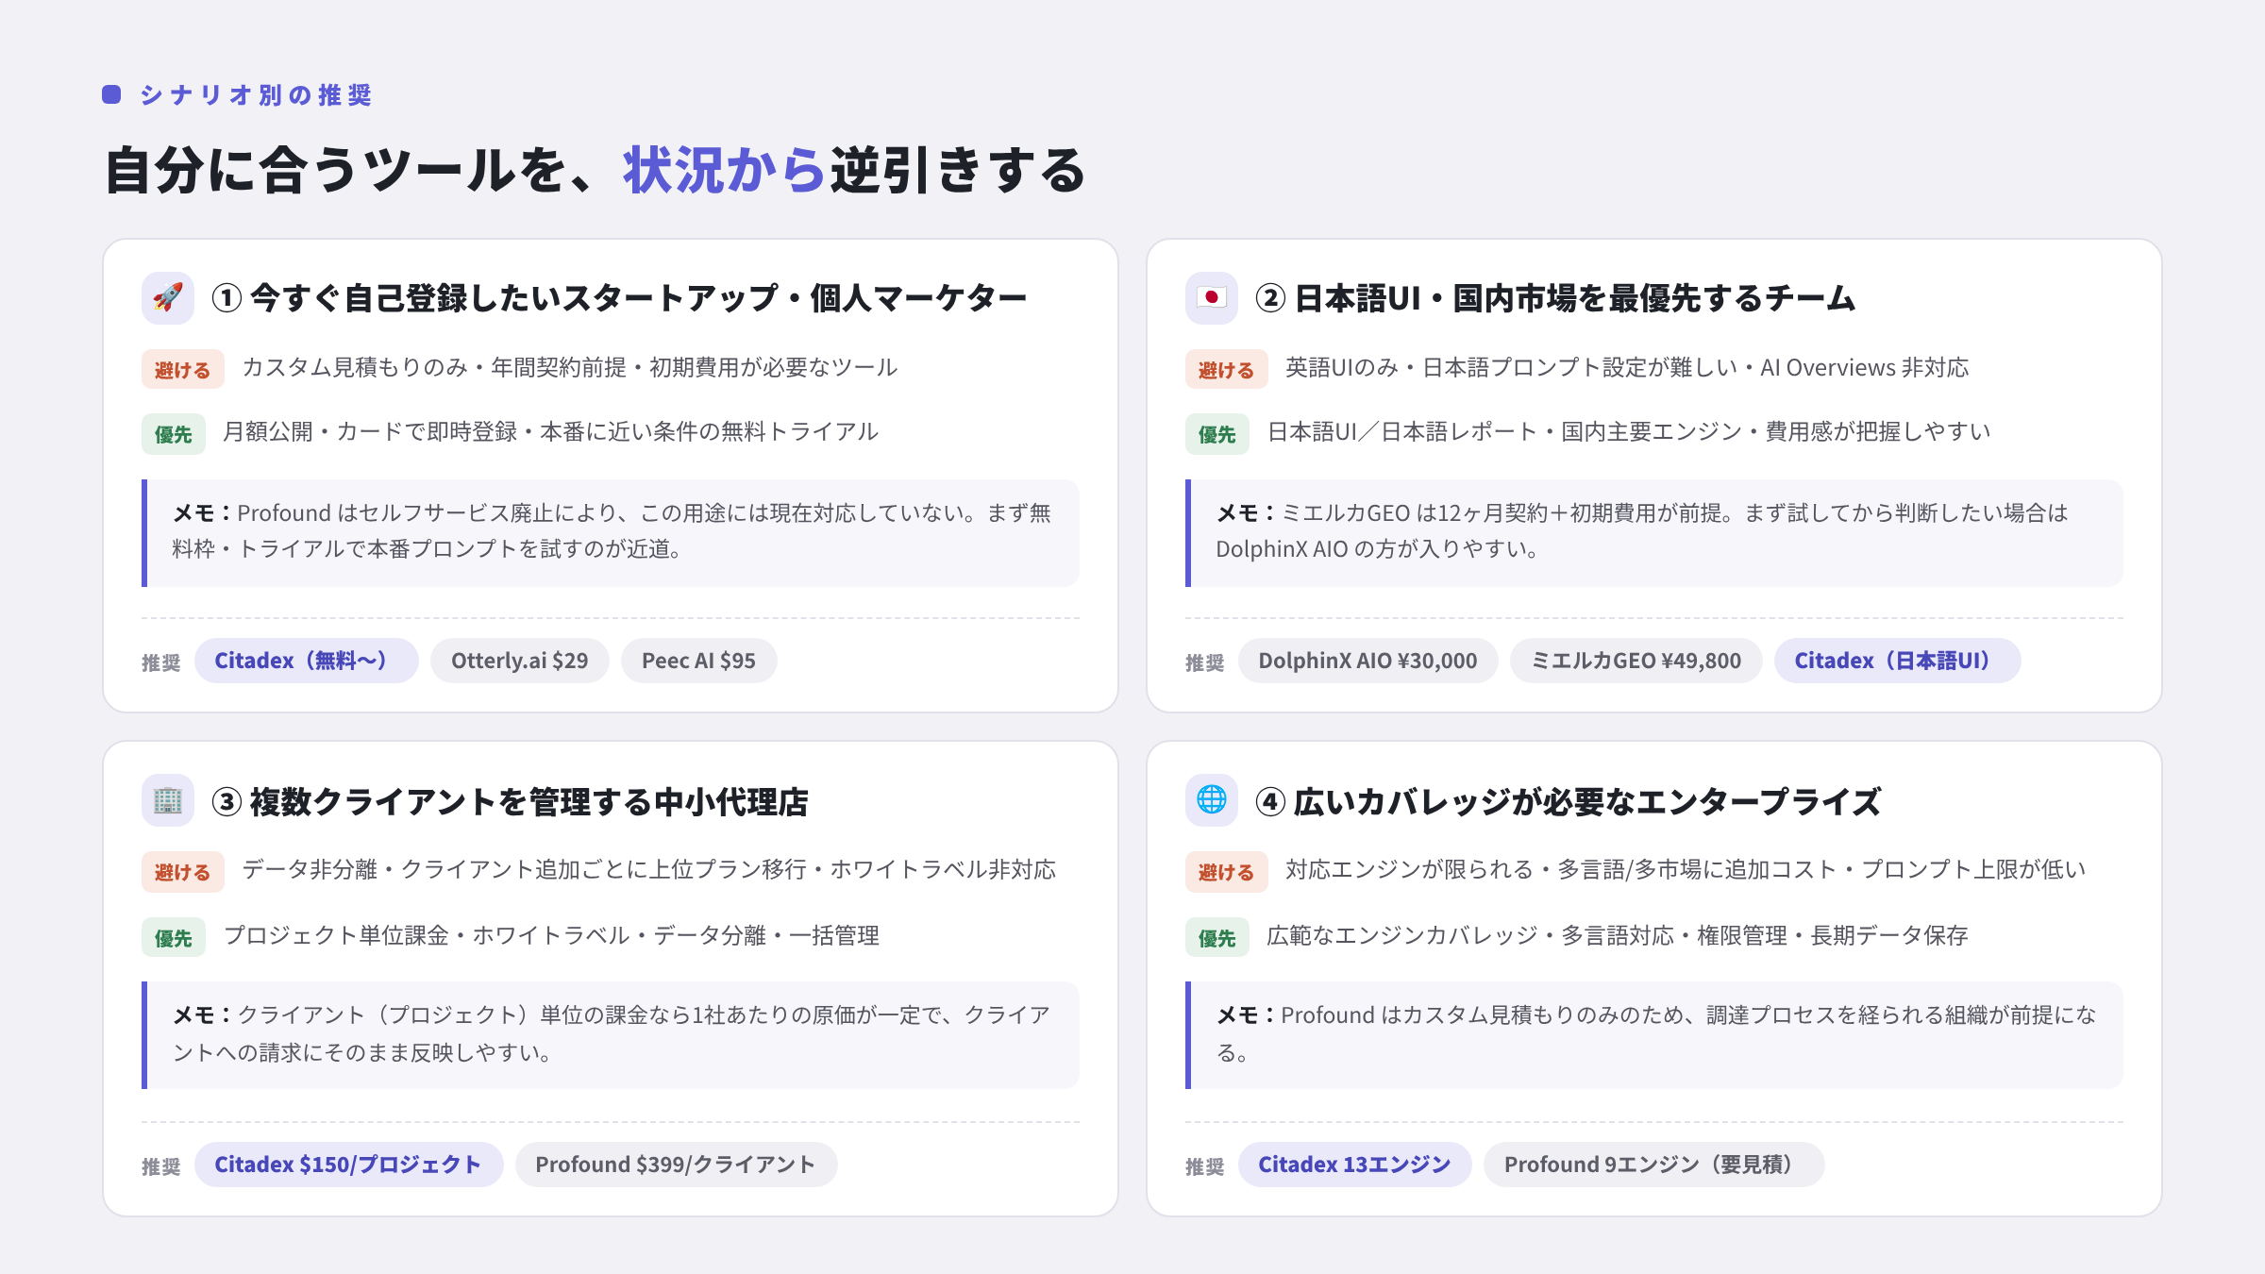Image resolution: width=2265 pixels, height=1274 pixels.
Task: Click the section label シナリオ別の推奨
Action: point(256,94)
